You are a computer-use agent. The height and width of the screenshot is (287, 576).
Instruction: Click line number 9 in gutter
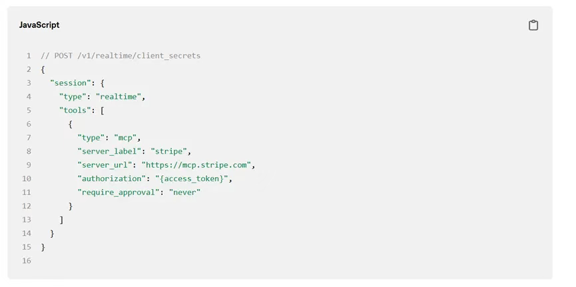coord(29,165)
